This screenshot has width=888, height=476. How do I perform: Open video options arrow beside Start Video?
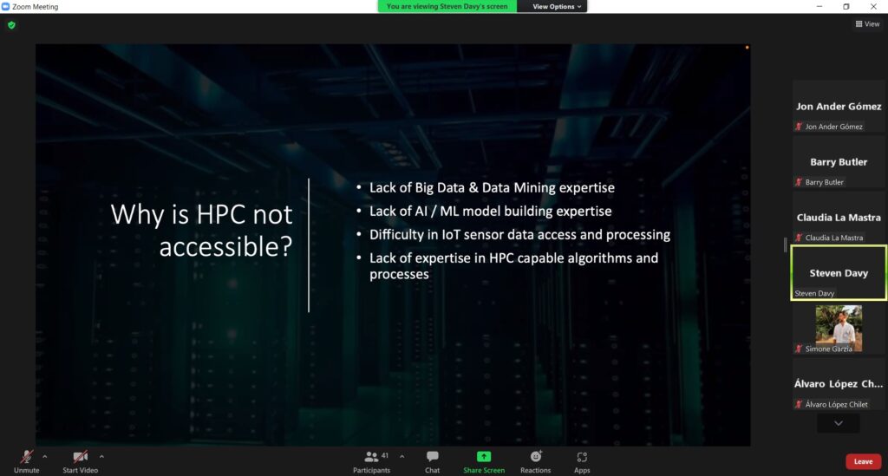[101, 456]
